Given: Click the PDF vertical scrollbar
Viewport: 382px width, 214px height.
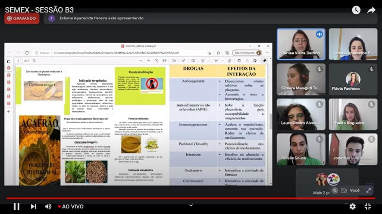Looking at the screenshot, I should (x=271, y=122).
